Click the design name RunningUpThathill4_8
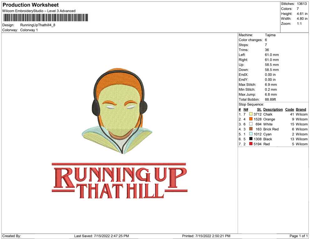310x239 pixels. (38, 25)
